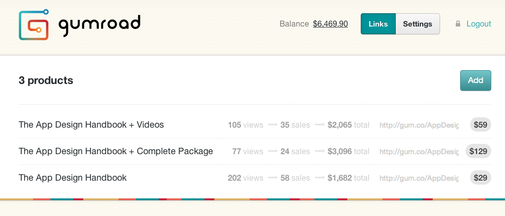Open The App Design Handbook + Complete Package
Screen dimensions: 505x216
pyautogui.click(x=116, y=151)
